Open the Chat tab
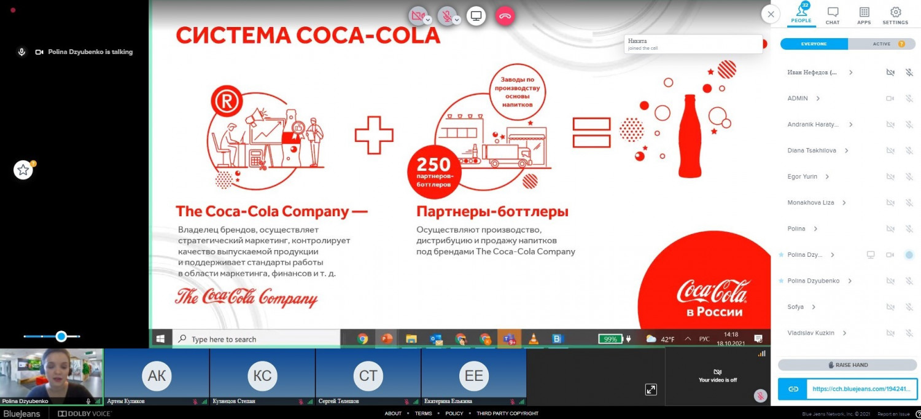 pos(833,15)
